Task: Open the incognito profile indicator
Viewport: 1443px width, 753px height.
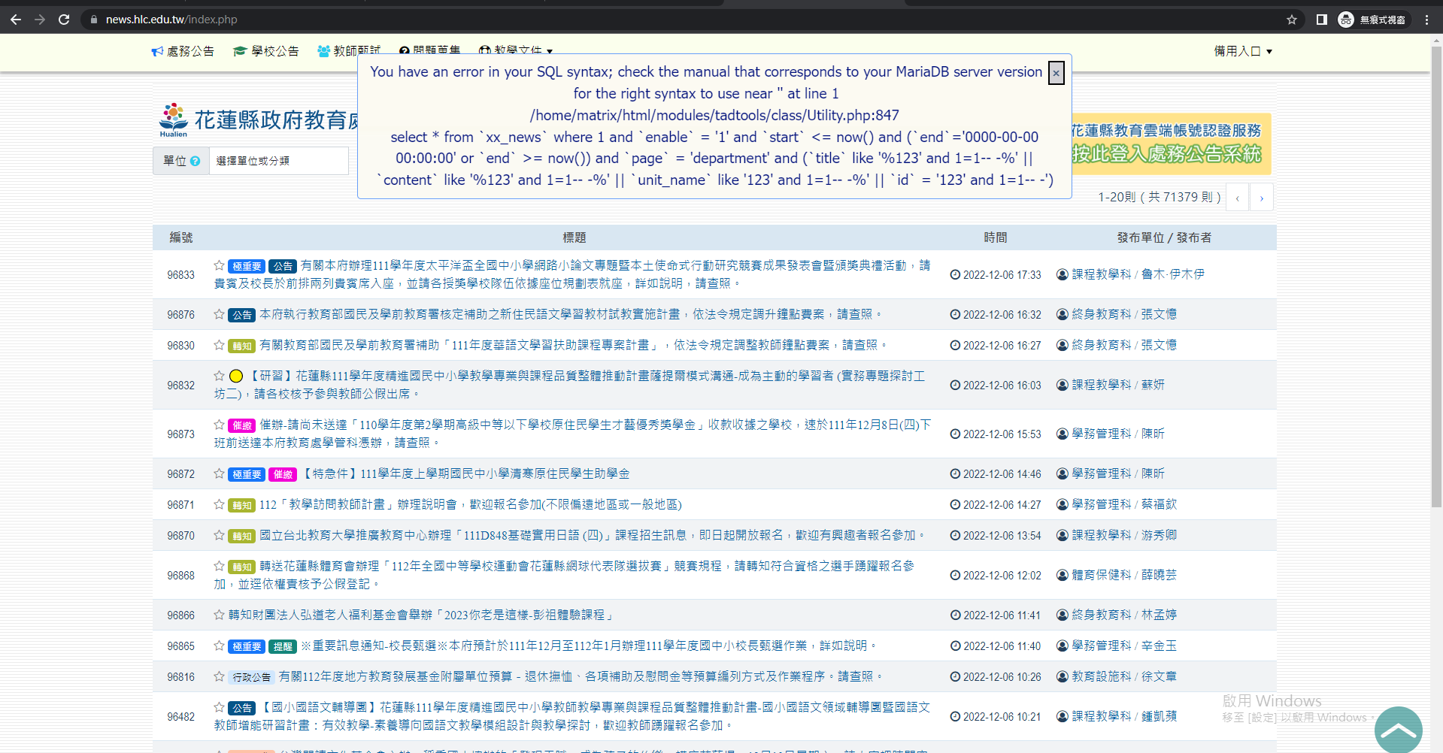Action: 1372,20
